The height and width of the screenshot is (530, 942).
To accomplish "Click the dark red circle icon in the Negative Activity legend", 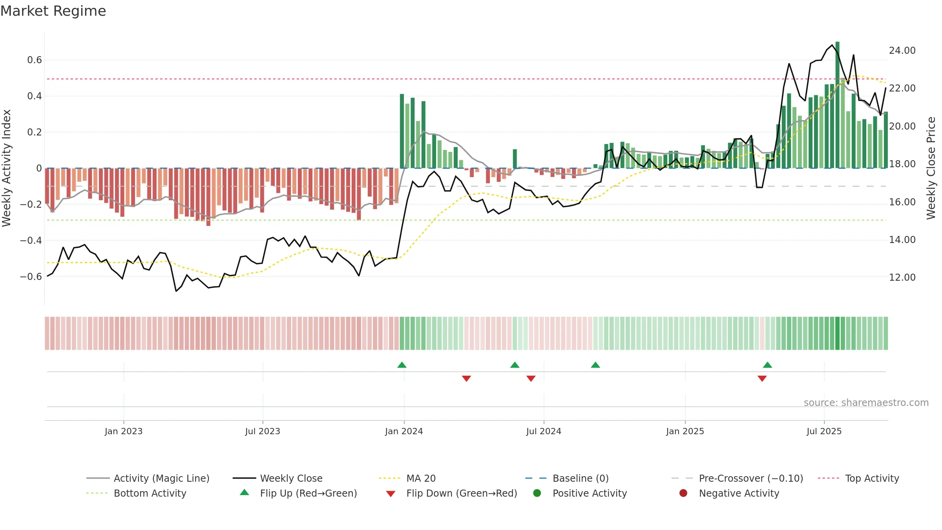I will [x=683, y=493].
